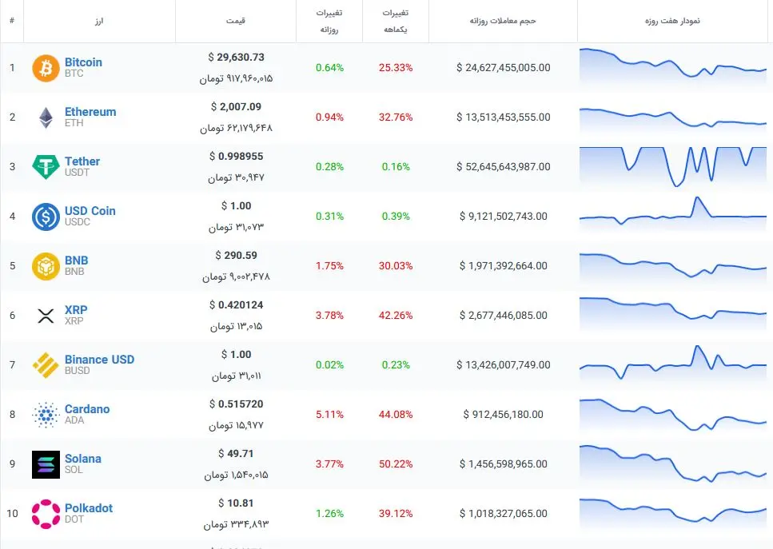Sort by تغییرات روزانه column header
The width and height of the screenshot is (773, 549).
(x=329, y=21)
